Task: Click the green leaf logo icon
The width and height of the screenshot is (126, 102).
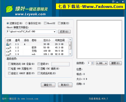Action: click(9, 9)
